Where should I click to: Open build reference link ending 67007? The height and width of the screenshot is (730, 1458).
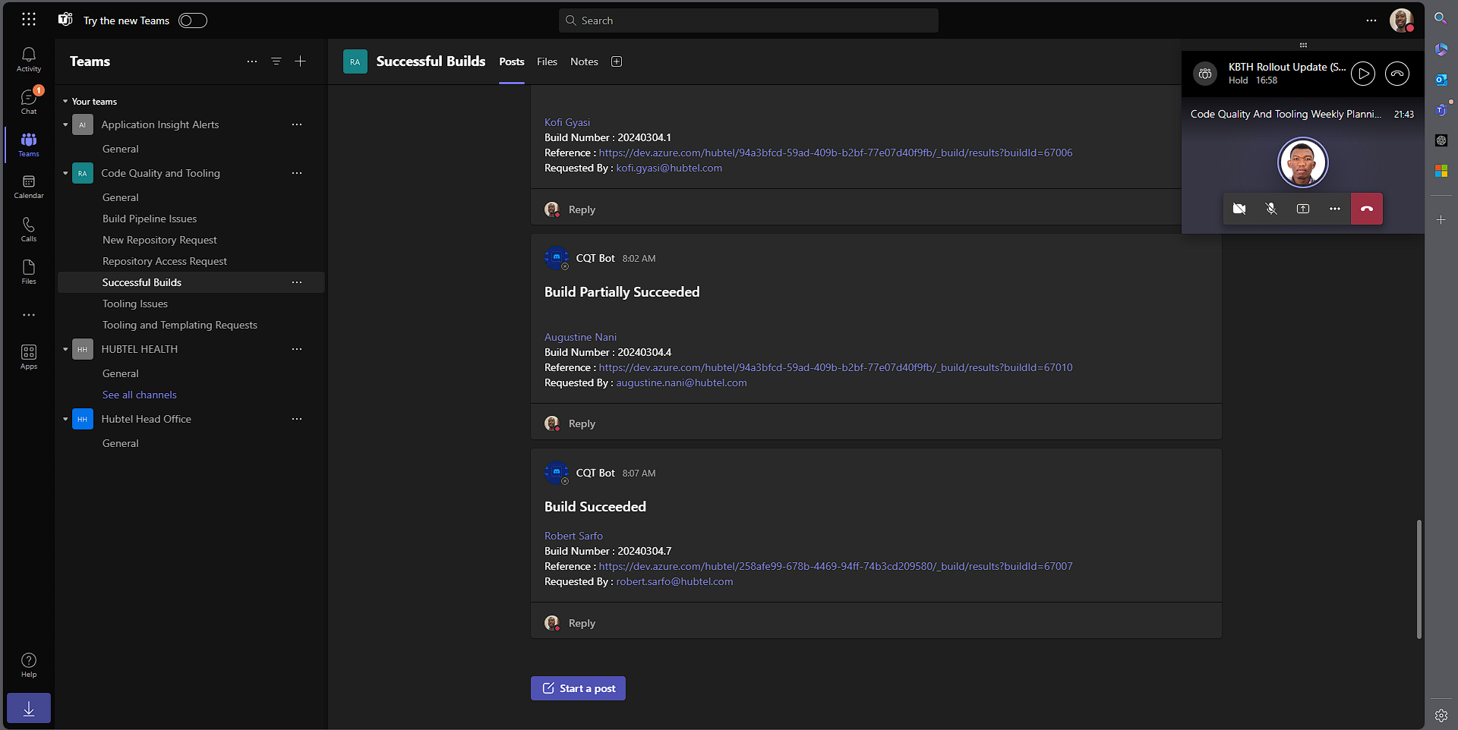[x=835, y=566]
